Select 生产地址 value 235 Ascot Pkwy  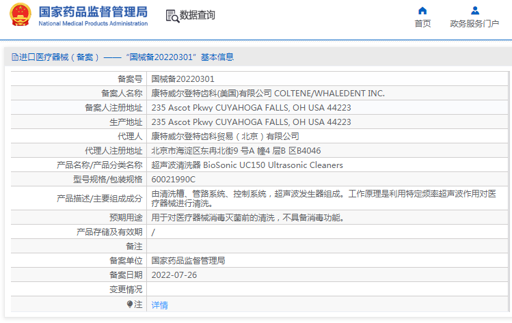(x=251, y=122)
